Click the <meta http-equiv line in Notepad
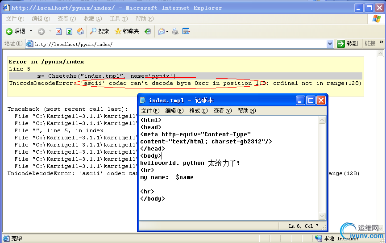386x243 pixels. click(x=195, y=134)
